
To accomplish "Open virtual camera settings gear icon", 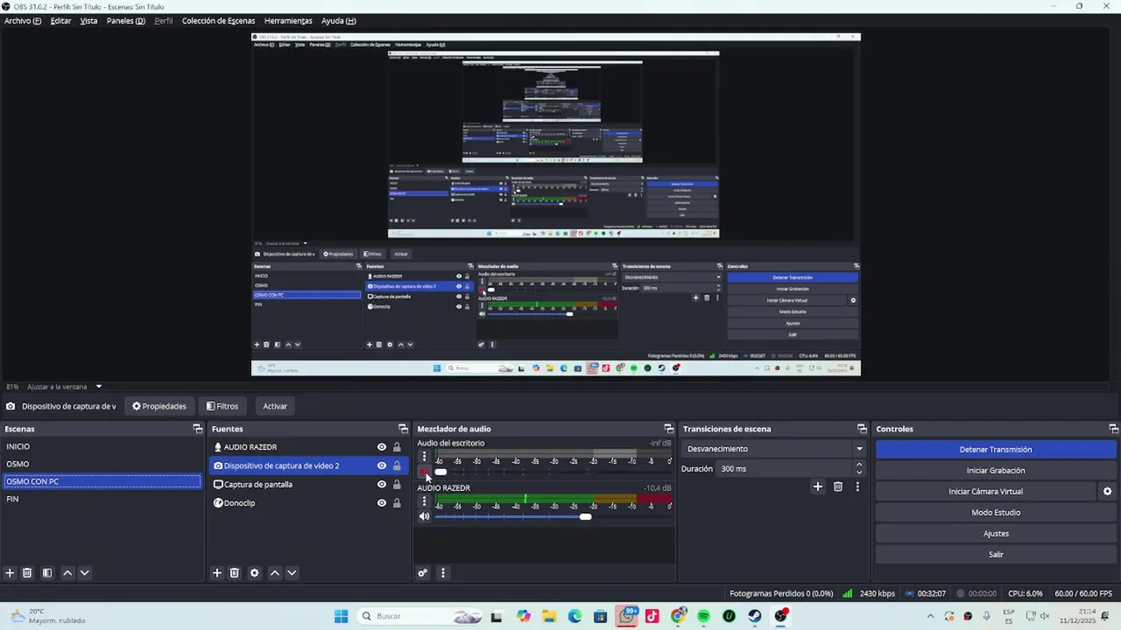I will (x=1108, y=492).
